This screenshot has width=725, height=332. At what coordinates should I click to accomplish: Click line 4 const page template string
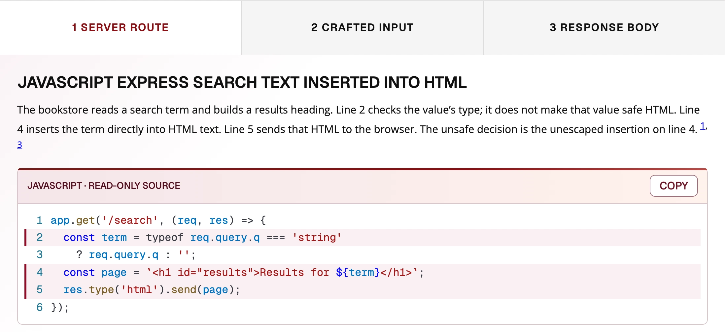[362, 273]
